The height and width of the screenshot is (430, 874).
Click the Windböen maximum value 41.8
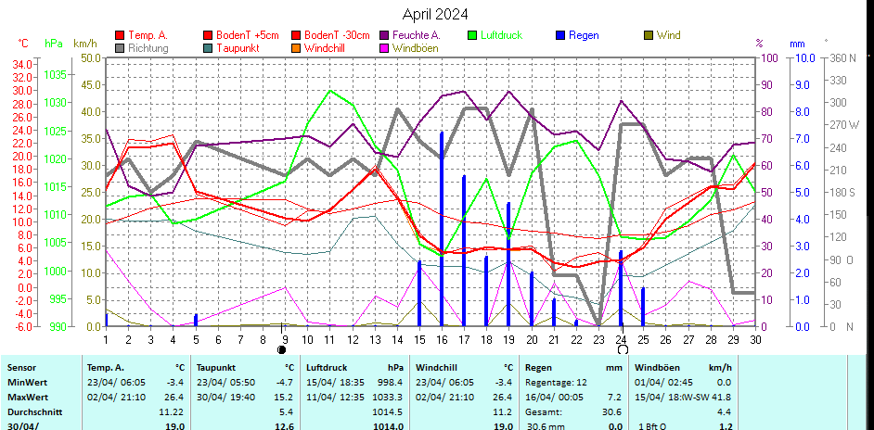[723, 398]
